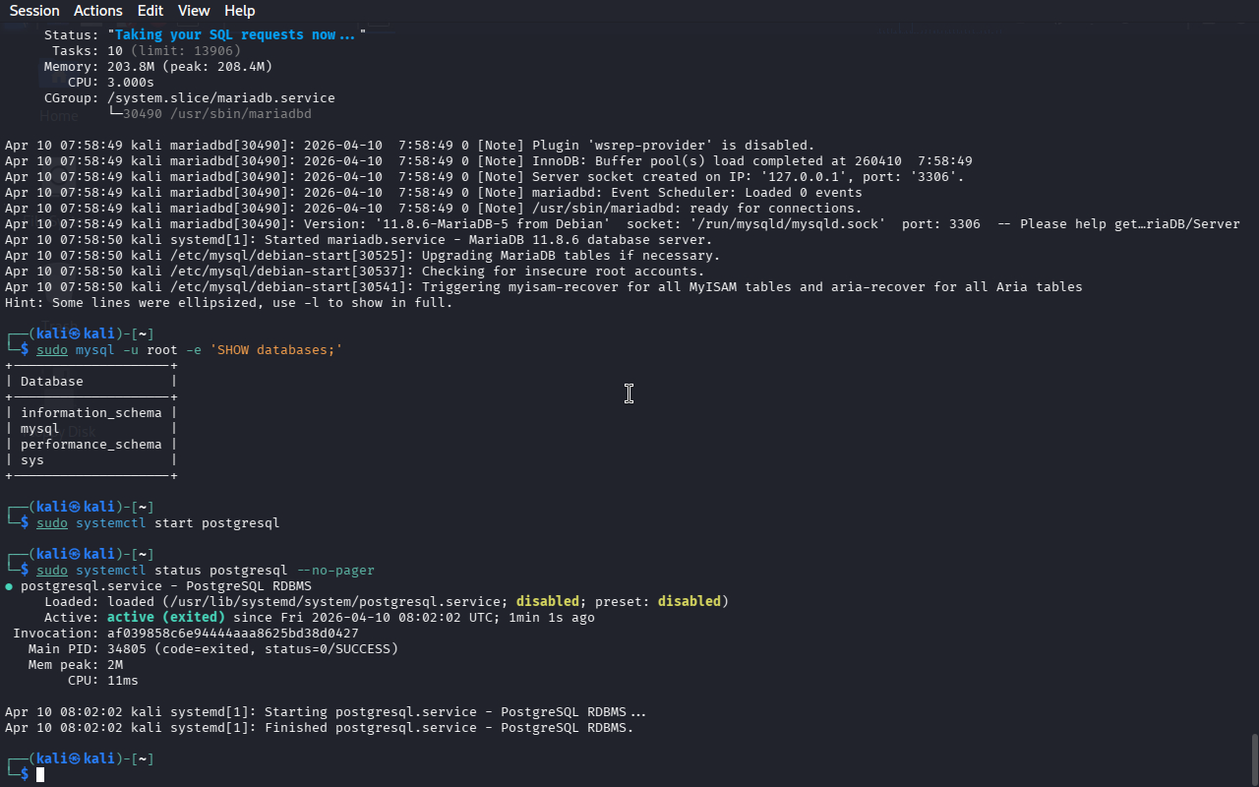
Task: Click the cursor block at the last prompt
Action: coord(40,775)
